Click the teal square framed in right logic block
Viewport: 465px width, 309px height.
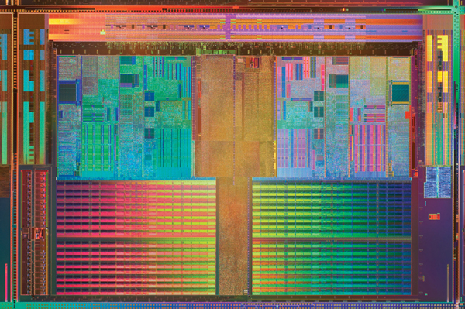(x=401, y=93)
